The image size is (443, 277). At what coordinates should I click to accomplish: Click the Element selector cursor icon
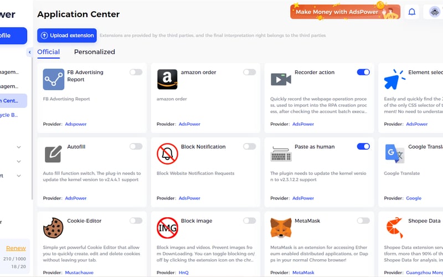(x=394, y=79)
